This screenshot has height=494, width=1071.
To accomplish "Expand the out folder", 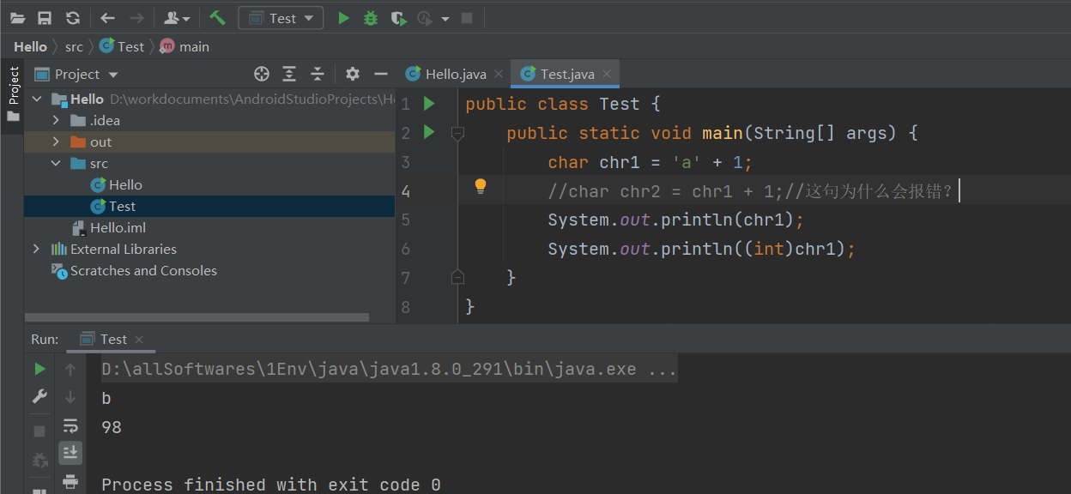I will point(57,142).
